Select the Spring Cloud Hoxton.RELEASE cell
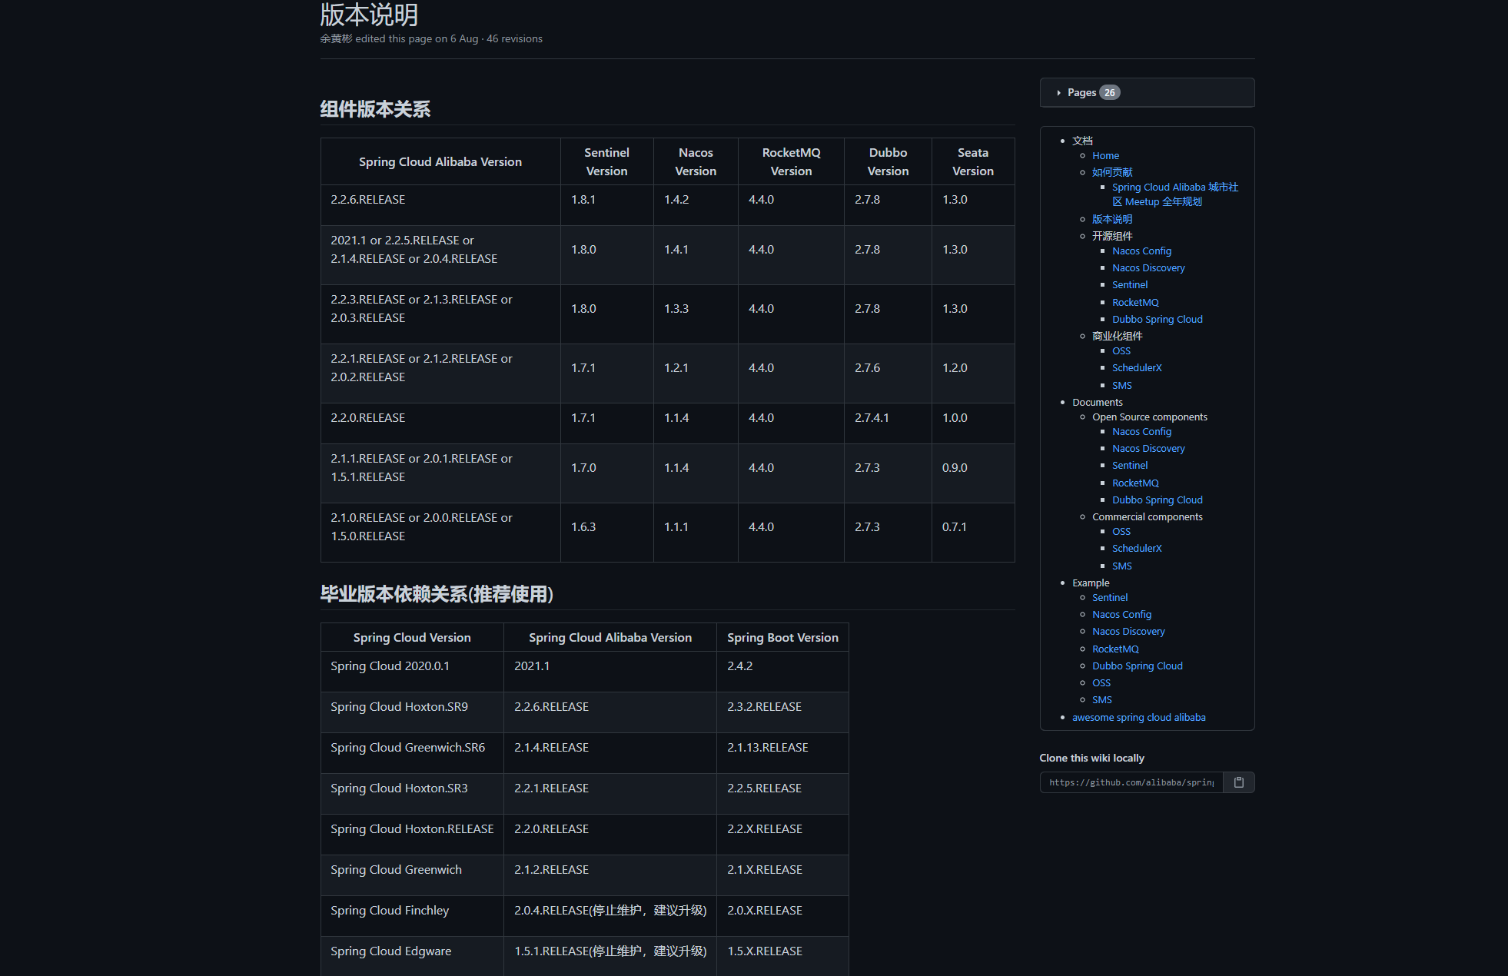Screen dimensions: 1508x976 [x=412, y=835]
